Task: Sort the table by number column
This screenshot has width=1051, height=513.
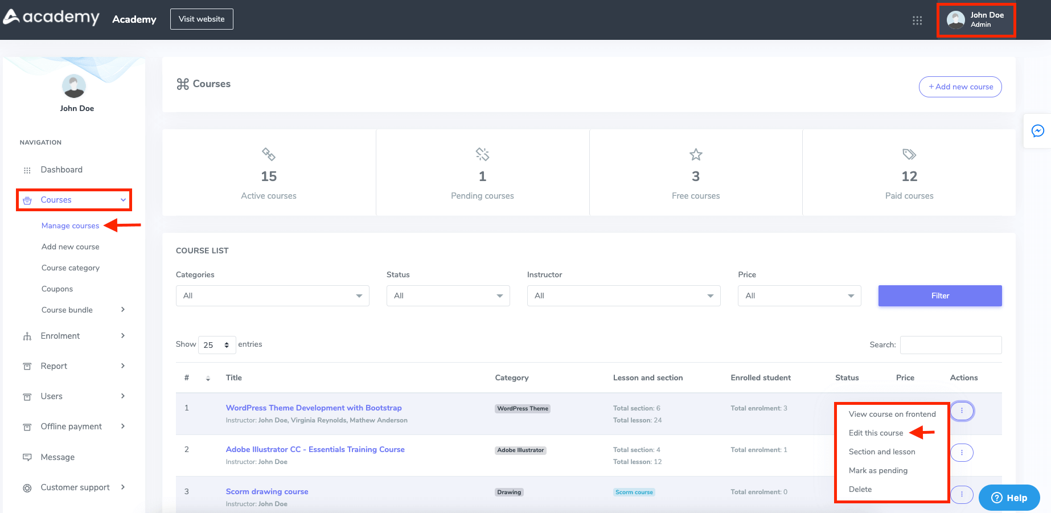Action: pos(208,378)
